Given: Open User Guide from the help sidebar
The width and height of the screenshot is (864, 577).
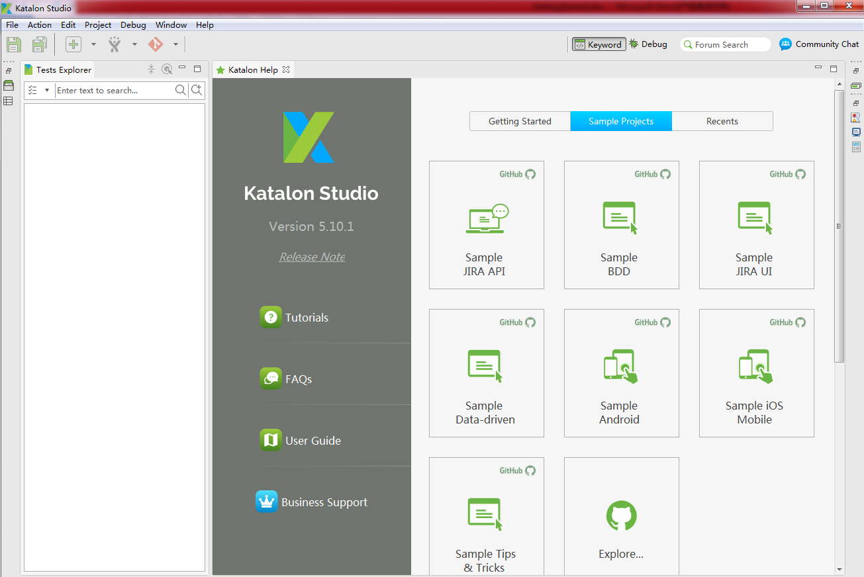Looking at the screenshot, I should coord(301,440).
